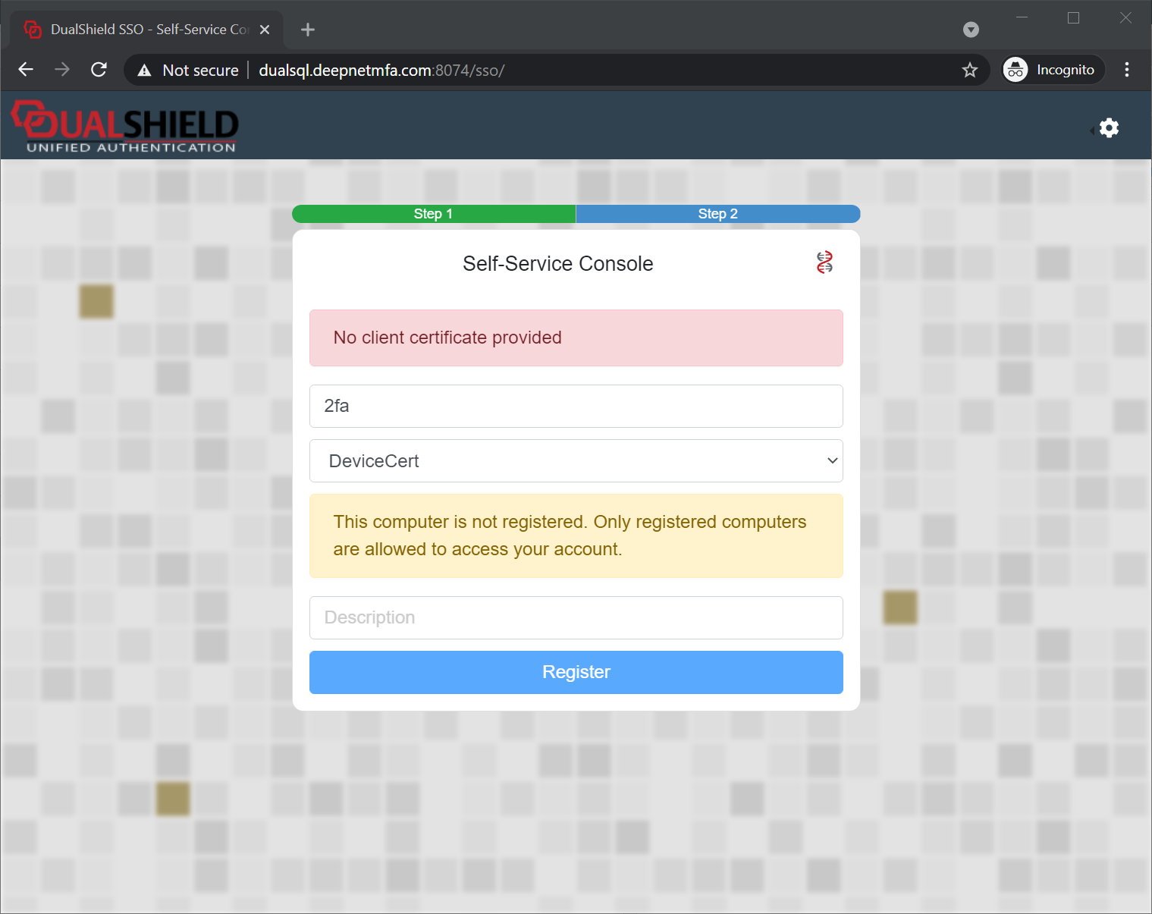This screenshot has height=914, width=1152.
Task: Open a new browser tab
Action: (x=307, y=30)
